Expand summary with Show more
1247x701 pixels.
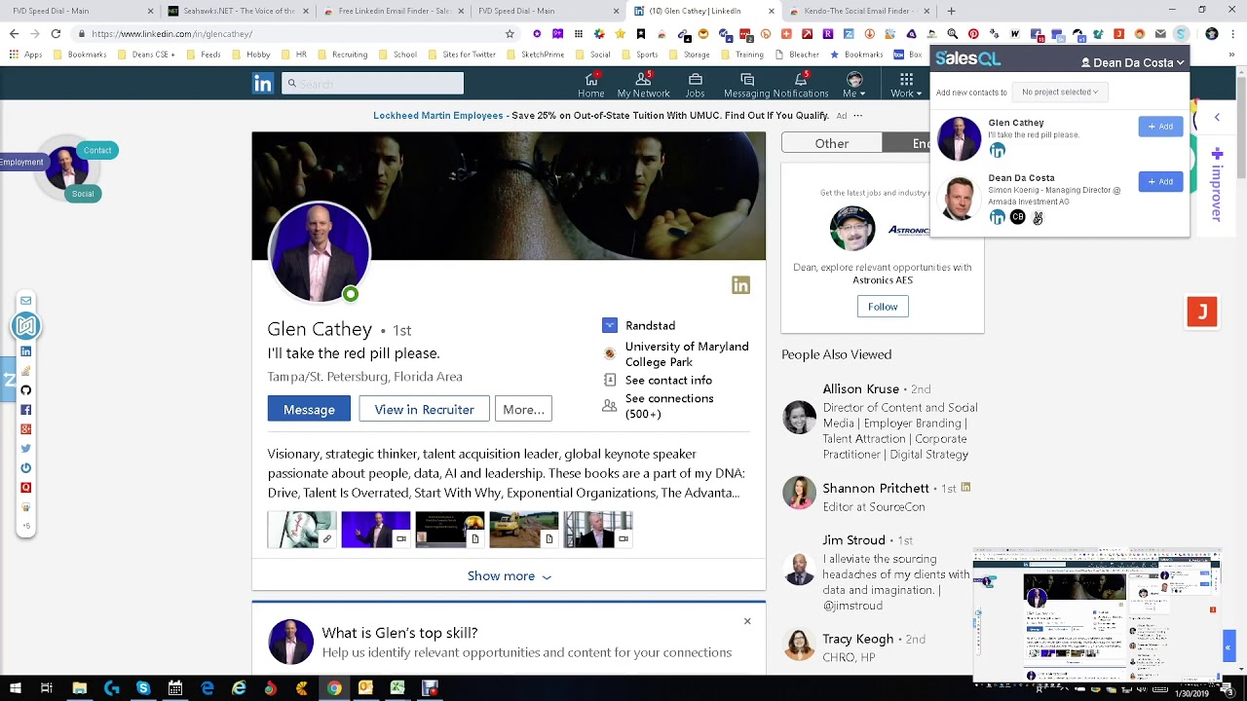tap(509, 576)
